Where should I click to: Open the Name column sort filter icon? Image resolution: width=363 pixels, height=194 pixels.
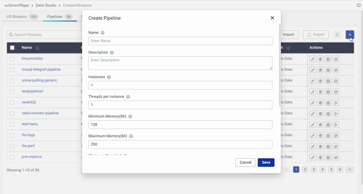tap(37, 48)
